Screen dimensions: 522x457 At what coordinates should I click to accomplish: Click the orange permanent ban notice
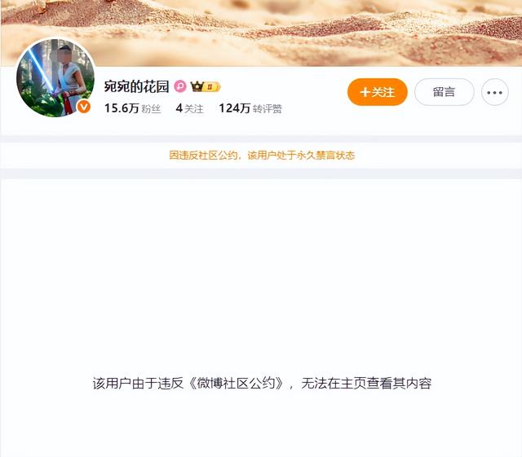tap(262, 156)
